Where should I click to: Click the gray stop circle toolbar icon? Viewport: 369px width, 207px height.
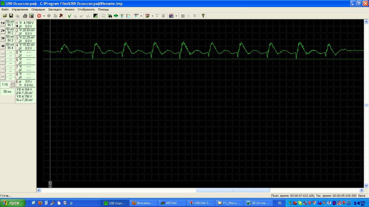[49, 16]
